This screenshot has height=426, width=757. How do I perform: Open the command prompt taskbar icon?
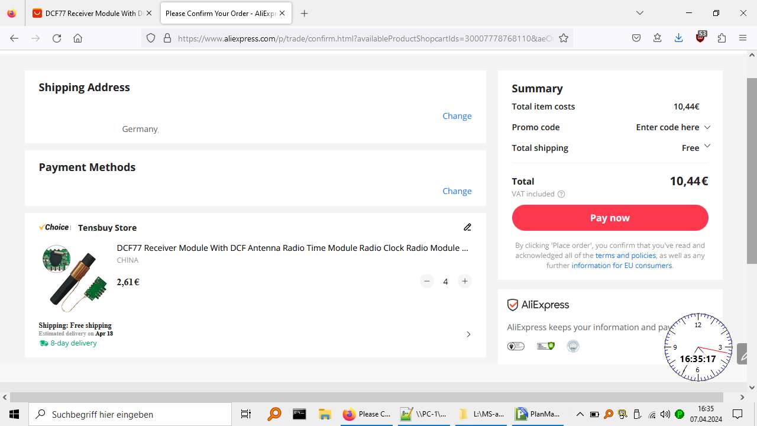pyautogui.click(x=300, y=414)
